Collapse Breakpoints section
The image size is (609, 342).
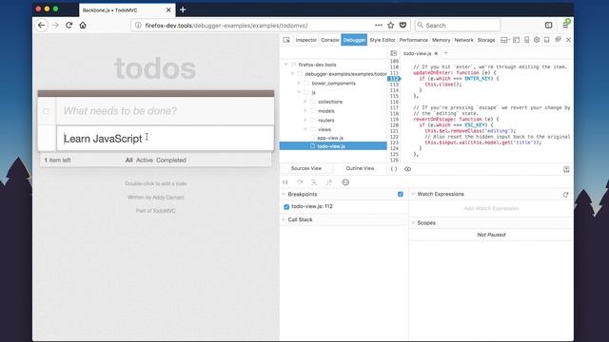[284, 194]
